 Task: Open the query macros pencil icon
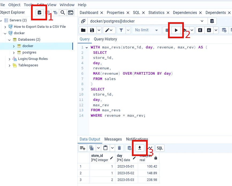107,30
